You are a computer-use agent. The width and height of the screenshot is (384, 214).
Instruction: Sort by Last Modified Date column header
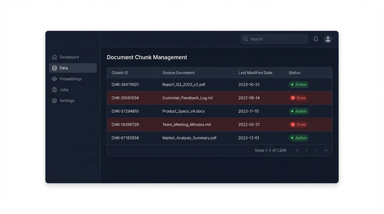pyautogui.click(x=255, y=73)
